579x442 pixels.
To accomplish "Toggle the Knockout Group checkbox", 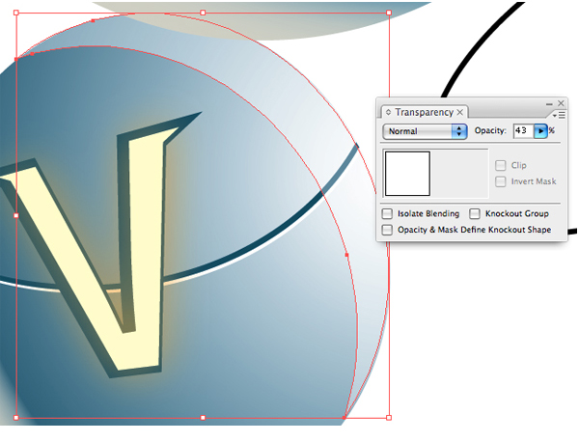I will [x=475, y=214].
